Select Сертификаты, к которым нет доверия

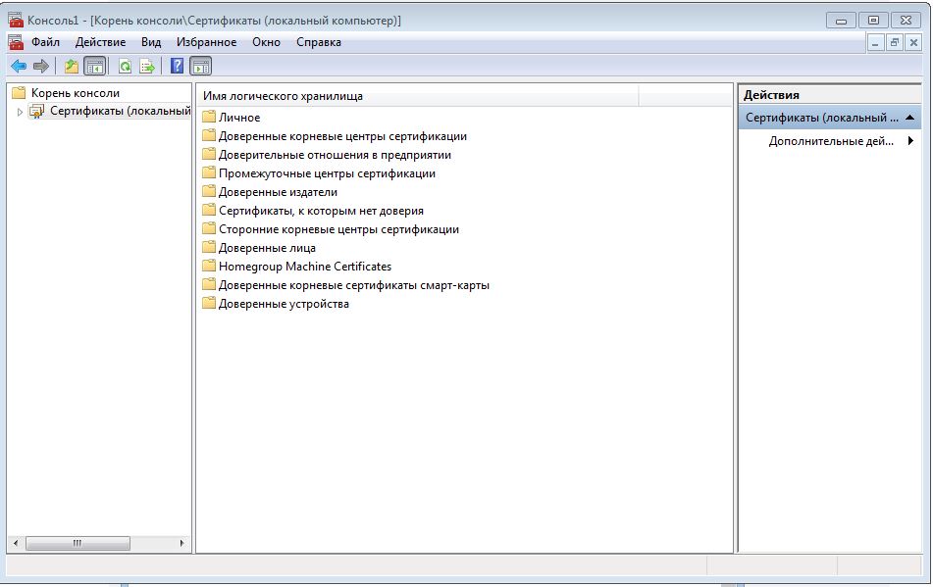[x=322, y=211]
